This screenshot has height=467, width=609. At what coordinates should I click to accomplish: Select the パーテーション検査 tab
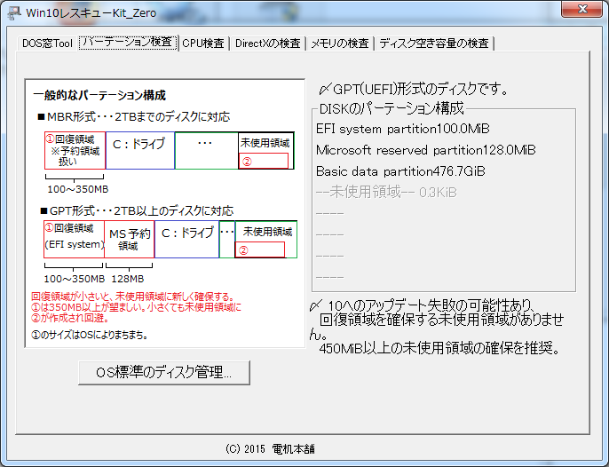pyautogui.click(x=127, y=43)
